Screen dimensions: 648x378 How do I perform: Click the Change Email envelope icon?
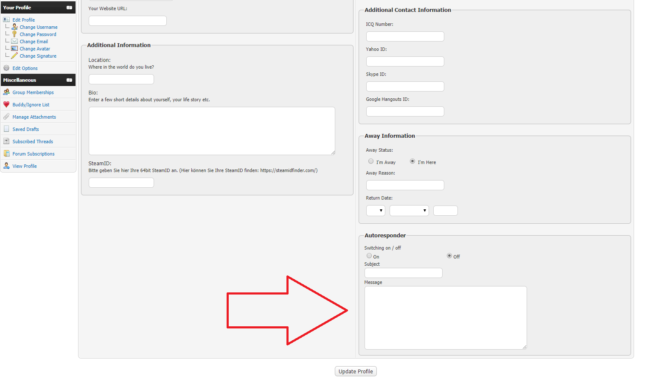point(14,42)
